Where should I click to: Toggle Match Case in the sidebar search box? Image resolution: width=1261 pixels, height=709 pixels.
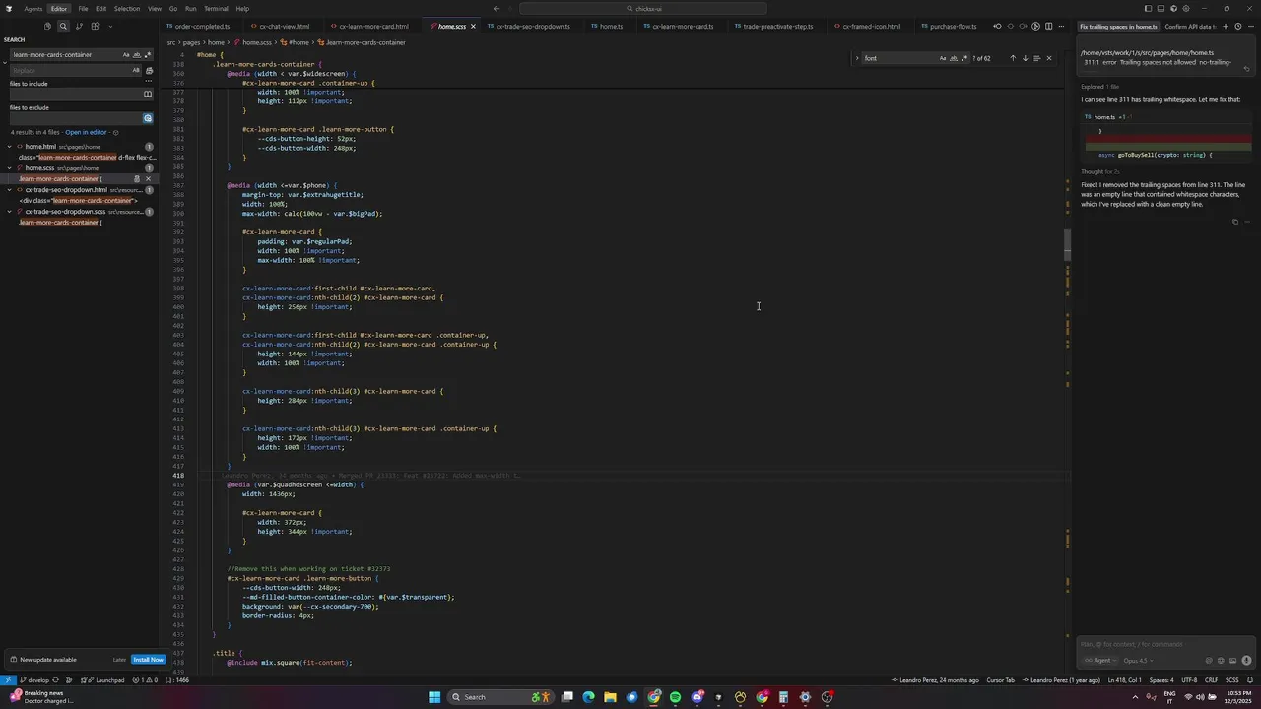click(x=126, y=55)
